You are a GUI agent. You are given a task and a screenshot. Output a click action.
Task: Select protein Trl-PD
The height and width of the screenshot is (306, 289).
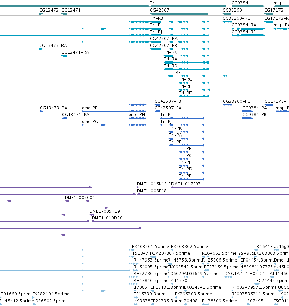[x=185, y=169]
